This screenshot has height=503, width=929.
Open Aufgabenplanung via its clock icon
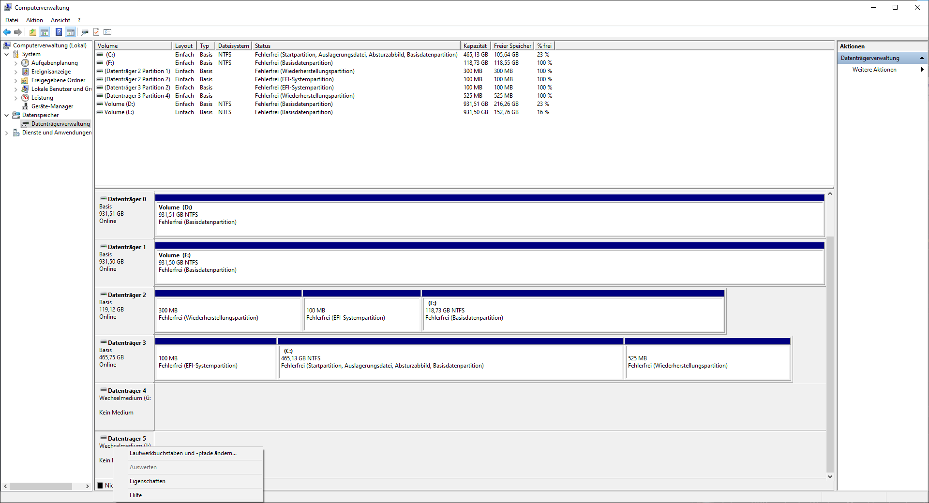(25, 63)
